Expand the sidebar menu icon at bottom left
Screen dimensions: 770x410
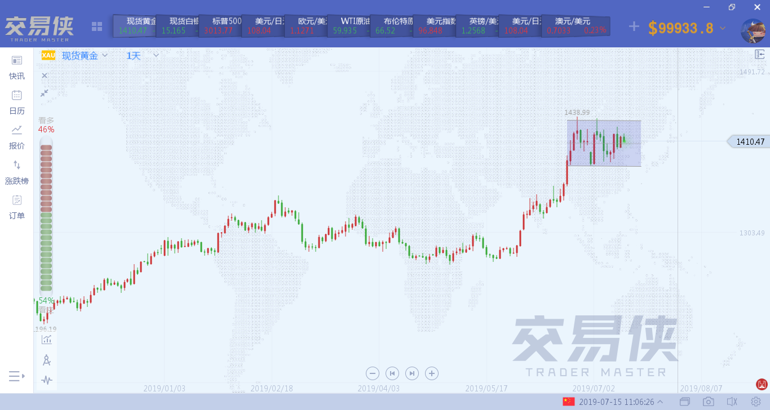click(17, 376)
